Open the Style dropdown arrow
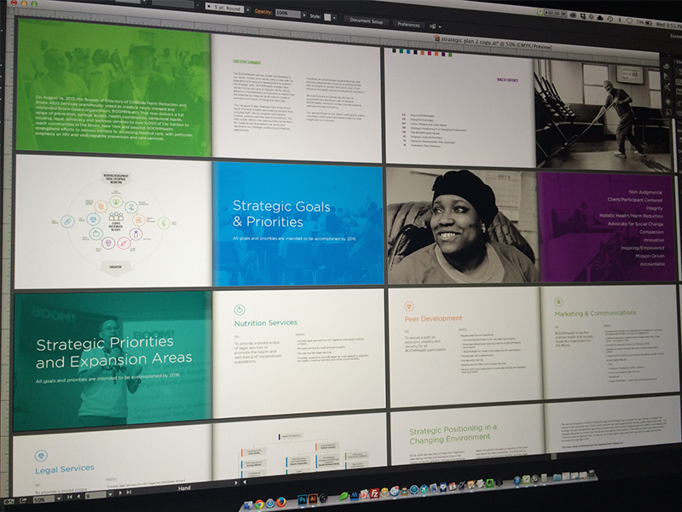Viewport: 682px width, 512px height. coord(334,18)
